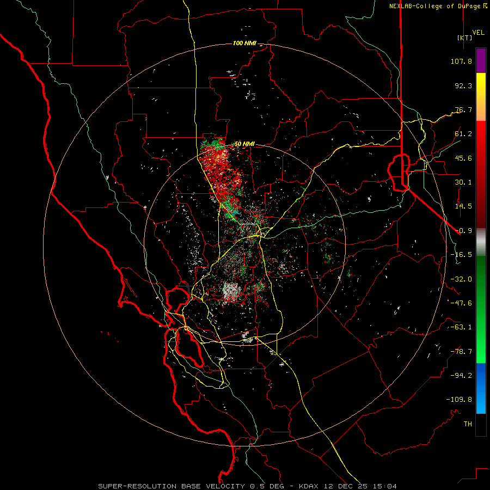Click the gray near-zero color bar segment
Image resolution: width=490 pixels, height=490 pixels.
(x=481, y=241)
